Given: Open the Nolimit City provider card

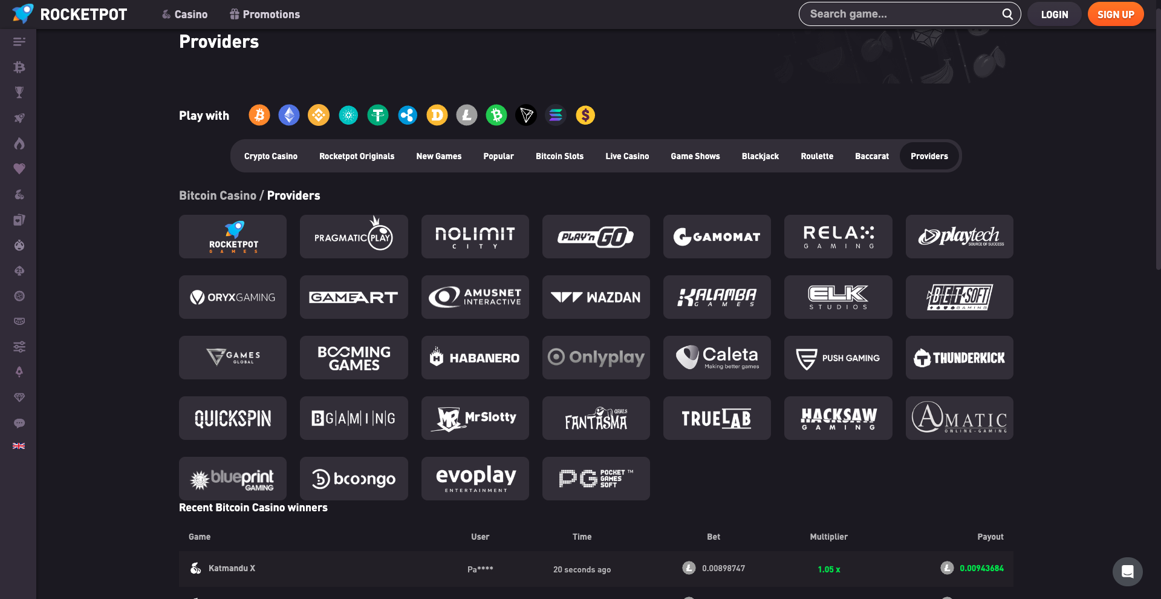Looking at the screenshot, I should pos(475,237).
